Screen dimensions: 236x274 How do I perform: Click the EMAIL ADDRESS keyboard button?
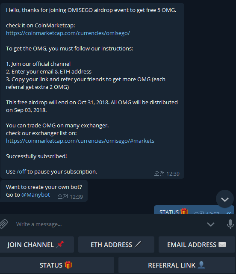(x=197, y=245)
